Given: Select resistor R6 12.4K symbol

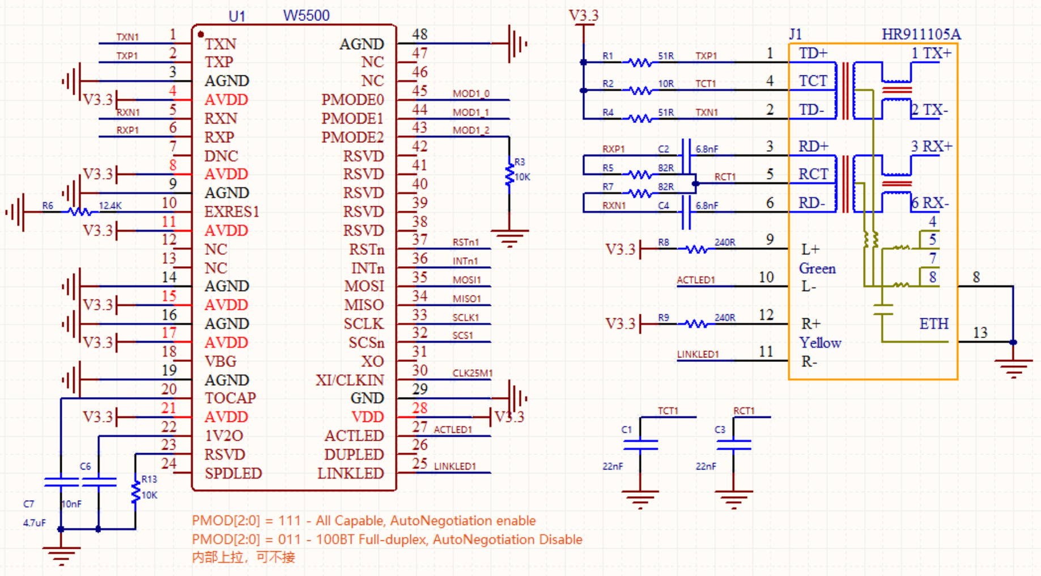Looking at the screenshot, I should (80, 212).
